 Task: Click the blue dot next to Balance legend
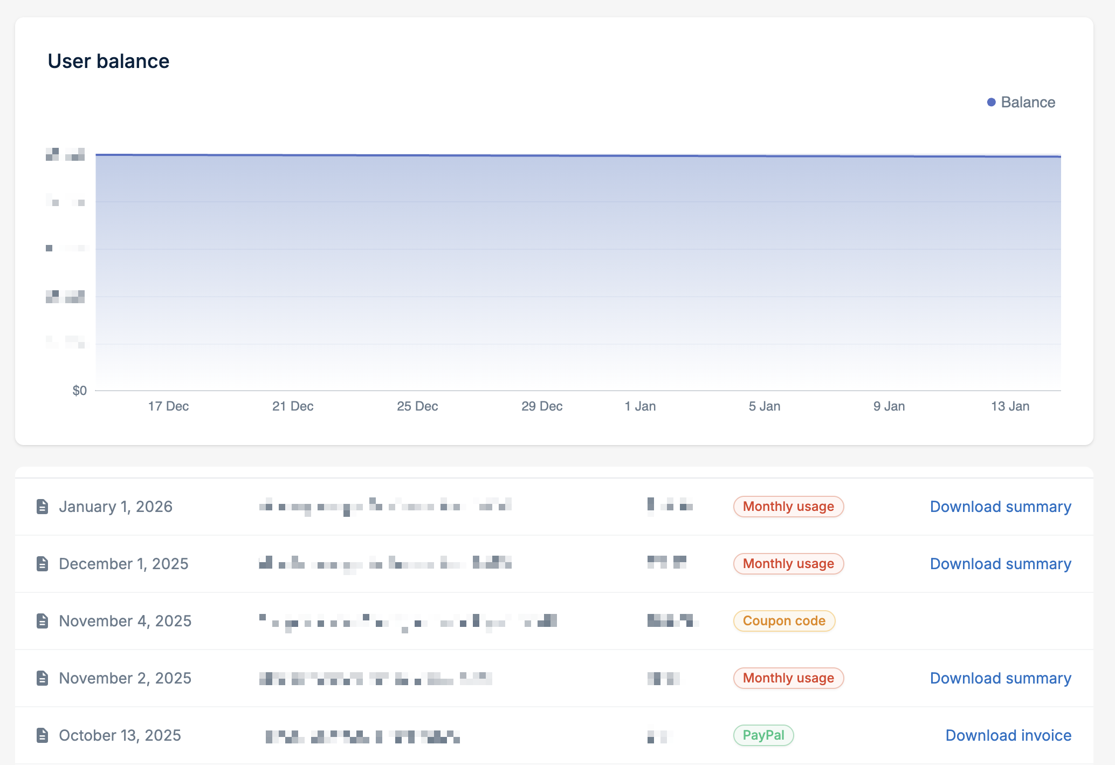[x=991, y=101]
